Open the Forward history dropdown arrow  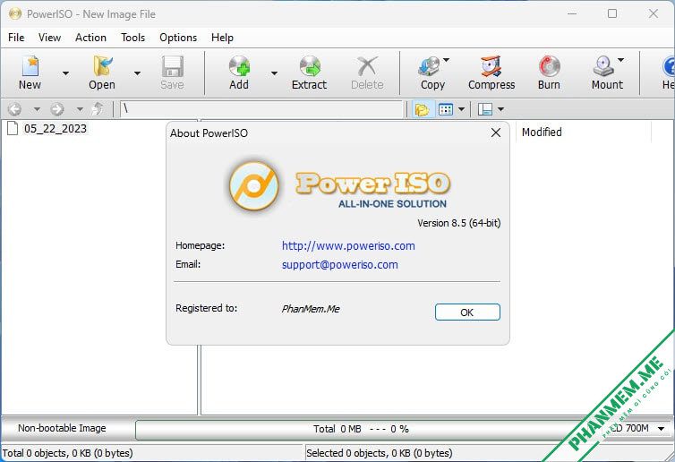point(80,109)
